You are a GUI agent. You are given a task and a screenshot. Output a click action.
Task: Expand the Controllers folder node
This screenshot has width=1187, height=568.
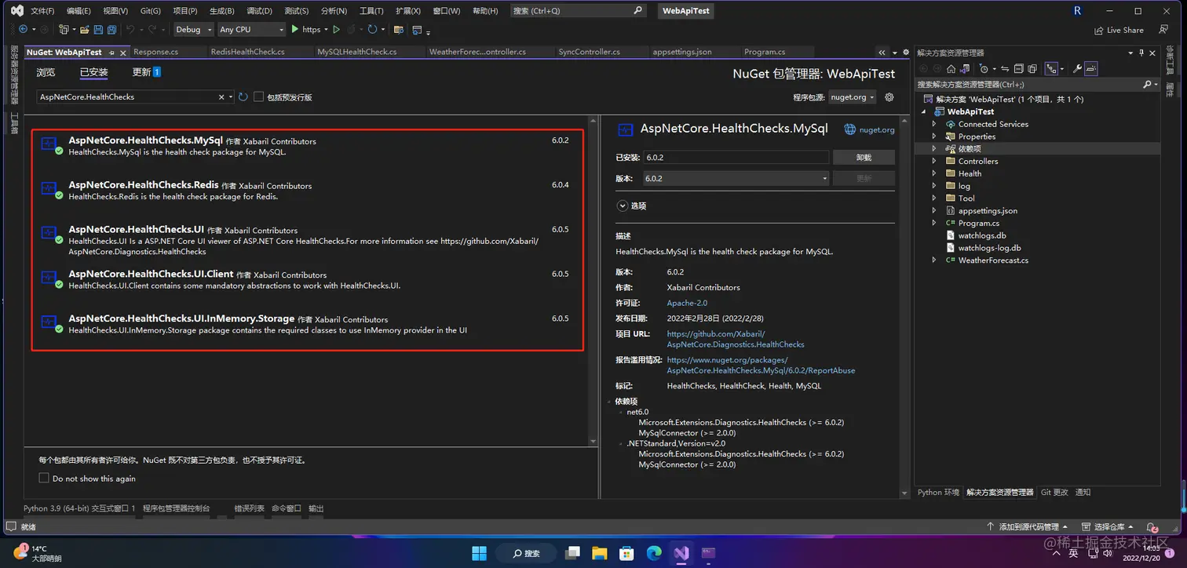(933, 161)
